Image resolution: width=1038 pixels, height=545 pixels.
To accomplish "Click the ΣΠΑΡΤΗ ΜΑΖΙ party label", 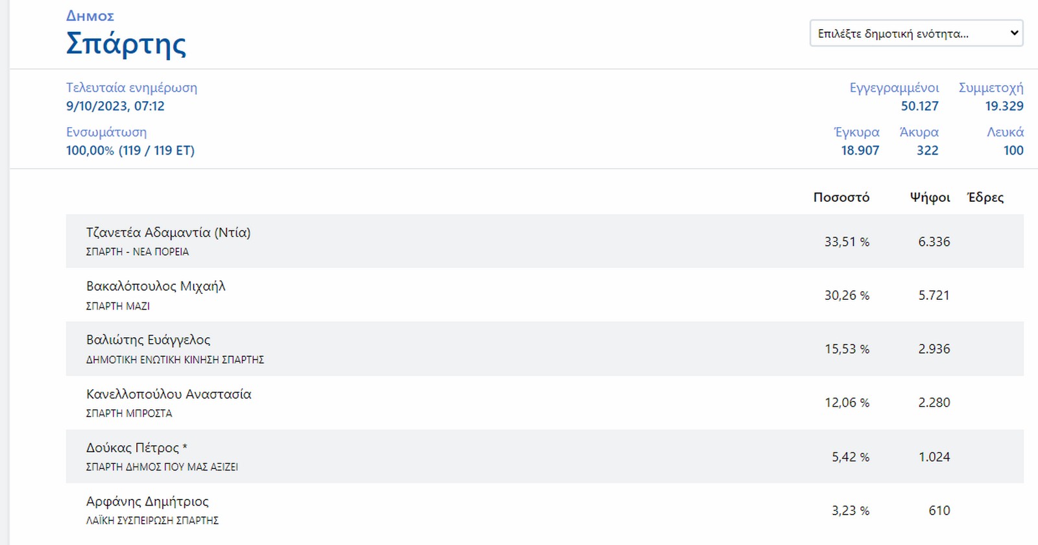I will [x=117, y=306].
